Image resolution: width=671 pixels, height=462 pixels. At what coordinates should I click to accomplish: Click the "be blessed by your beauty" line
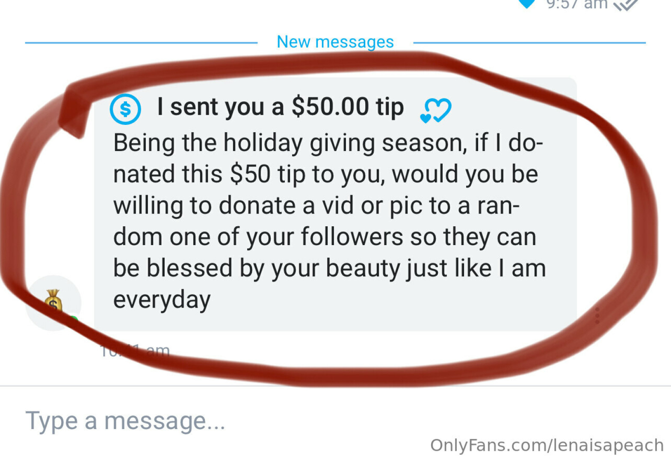(x=329, y=269)
